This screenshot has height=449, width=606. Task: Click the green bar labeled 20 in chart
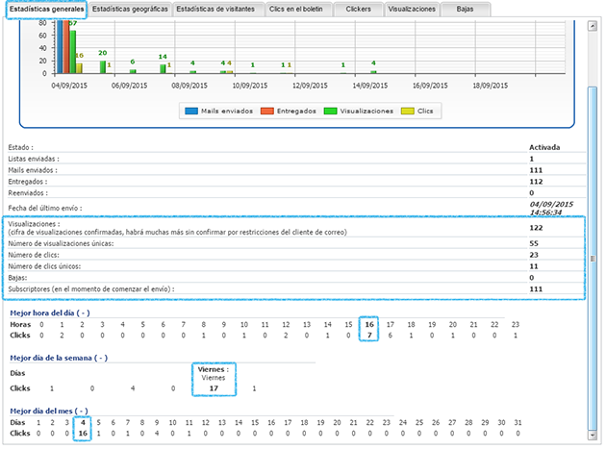click(x=103, y=67)
